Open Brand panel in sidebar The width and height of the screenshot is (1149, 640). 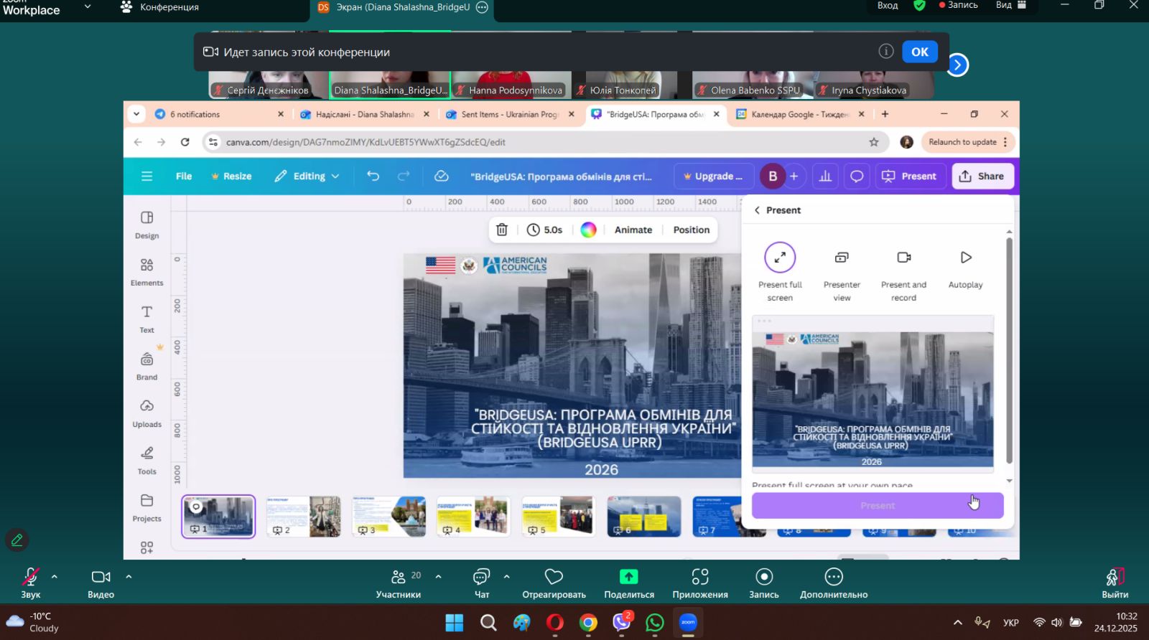click(x=146, y=365)
